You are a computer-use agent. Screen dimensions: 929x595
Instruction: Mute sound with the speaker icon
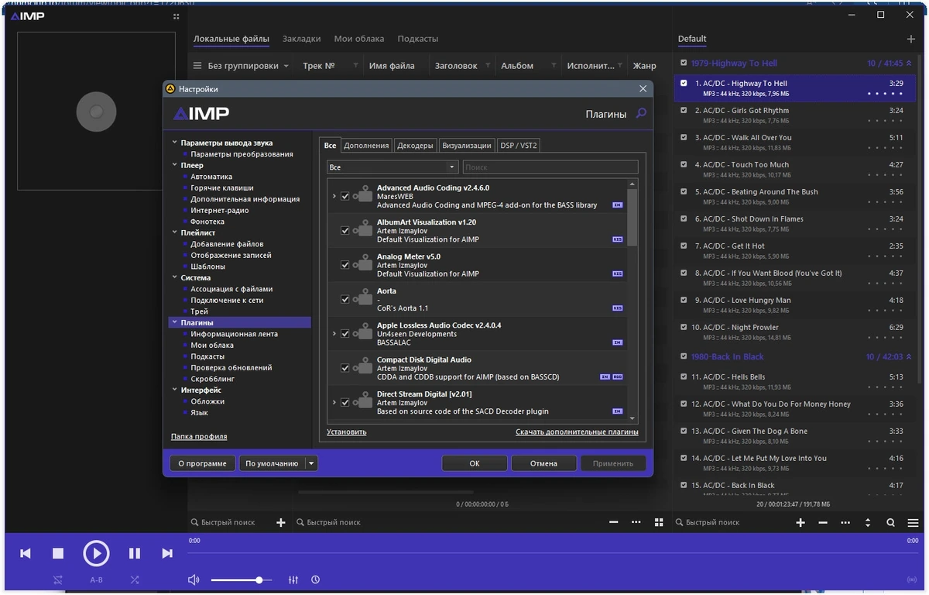tap(194, 580)
